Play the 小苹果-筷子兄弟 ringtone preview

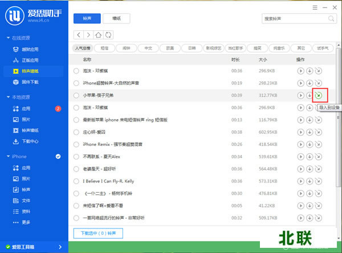pyautogui.click(x=300, y=95)
